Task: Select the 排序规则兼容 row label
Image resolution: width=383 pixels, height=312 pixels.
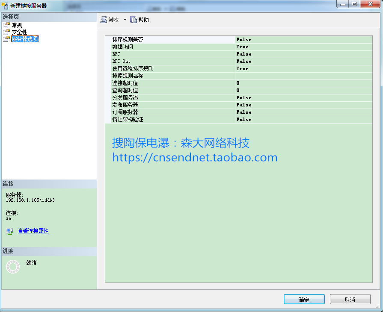Action: [128, 39]
